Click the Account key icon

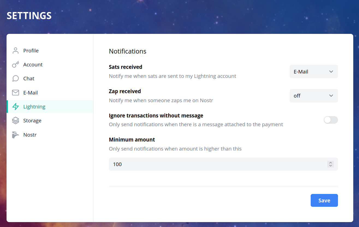point(16,64)
